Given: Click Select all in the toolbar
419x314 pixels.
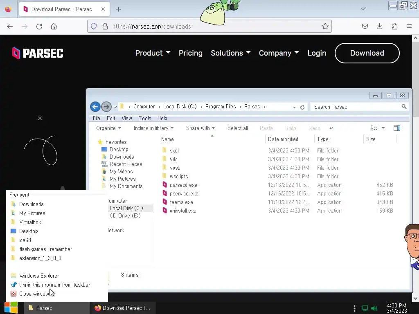Looking at the screenshot, I should (x=238, y=128).
